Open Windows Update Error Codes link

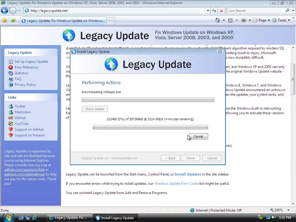[176, 184]
